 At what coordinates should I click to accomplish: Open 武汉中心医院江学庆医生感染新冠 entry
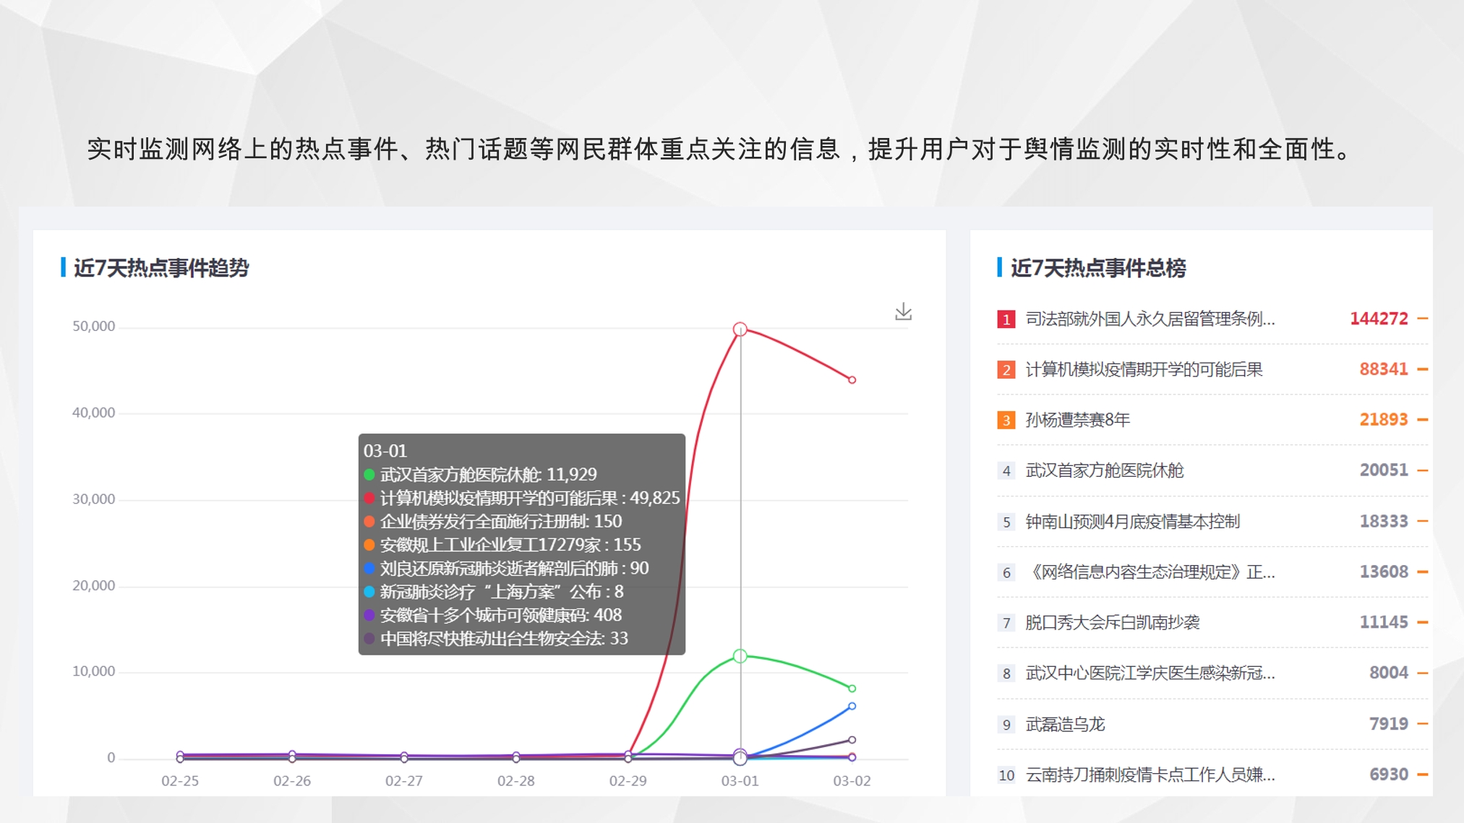click(x=1150, y=673)
